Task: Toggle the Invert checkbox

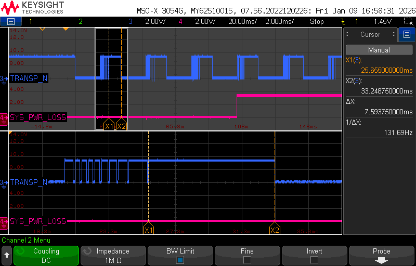Action: coord(314,260)
